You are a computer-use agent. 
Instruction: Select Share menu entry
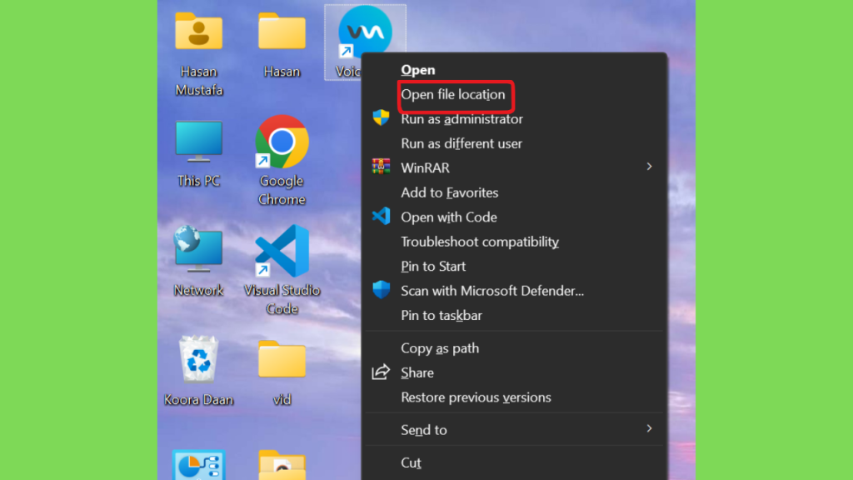417,372
